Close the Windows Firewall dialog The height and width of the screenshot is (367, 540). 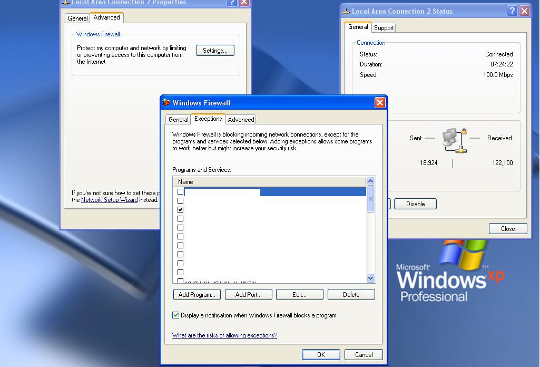380,103
